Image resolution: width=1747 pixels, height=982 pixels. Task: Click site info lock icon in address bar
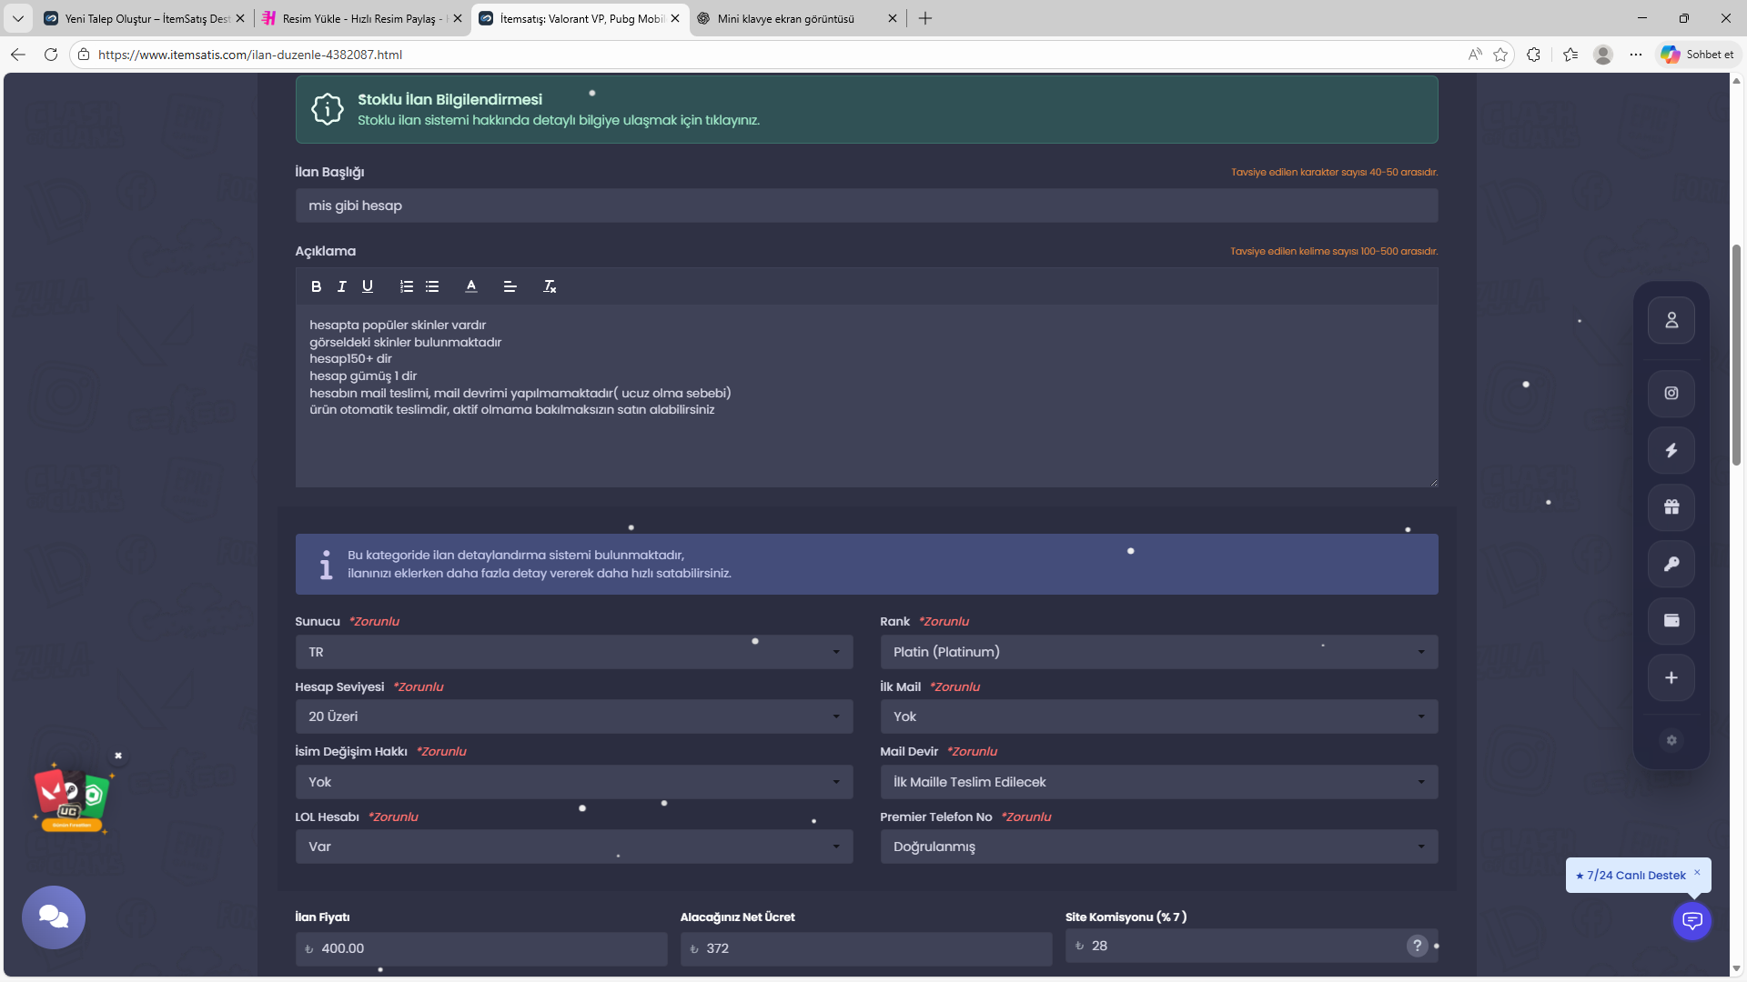coord(84,55)
